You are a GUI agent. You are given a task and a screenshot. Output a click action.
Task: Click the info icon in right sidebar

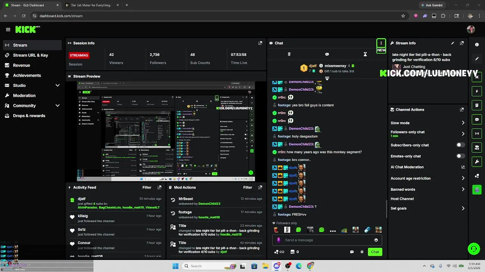pos(477,45)
